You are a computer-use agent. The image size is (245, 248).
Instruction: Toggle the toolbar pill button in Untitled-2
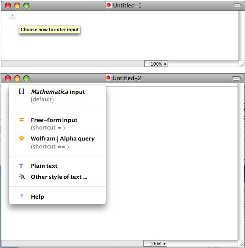[x=236, y=78]
